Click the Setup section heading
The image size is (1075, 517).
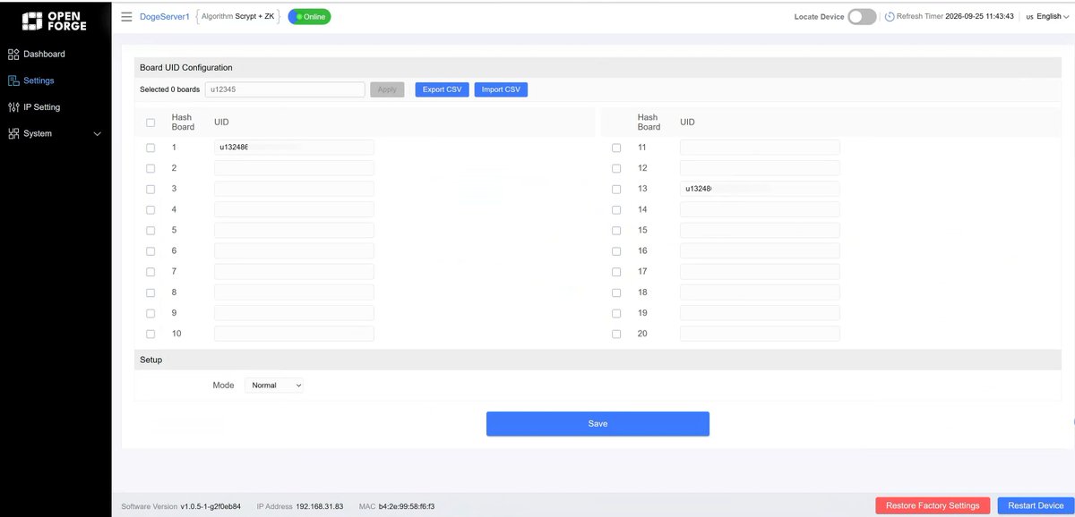pyautogui.click(x=150, y=360)
